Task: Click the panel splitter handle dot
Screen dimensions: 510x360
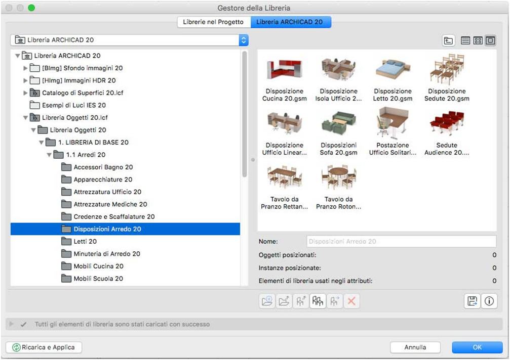Action: [x=253, y=160]
